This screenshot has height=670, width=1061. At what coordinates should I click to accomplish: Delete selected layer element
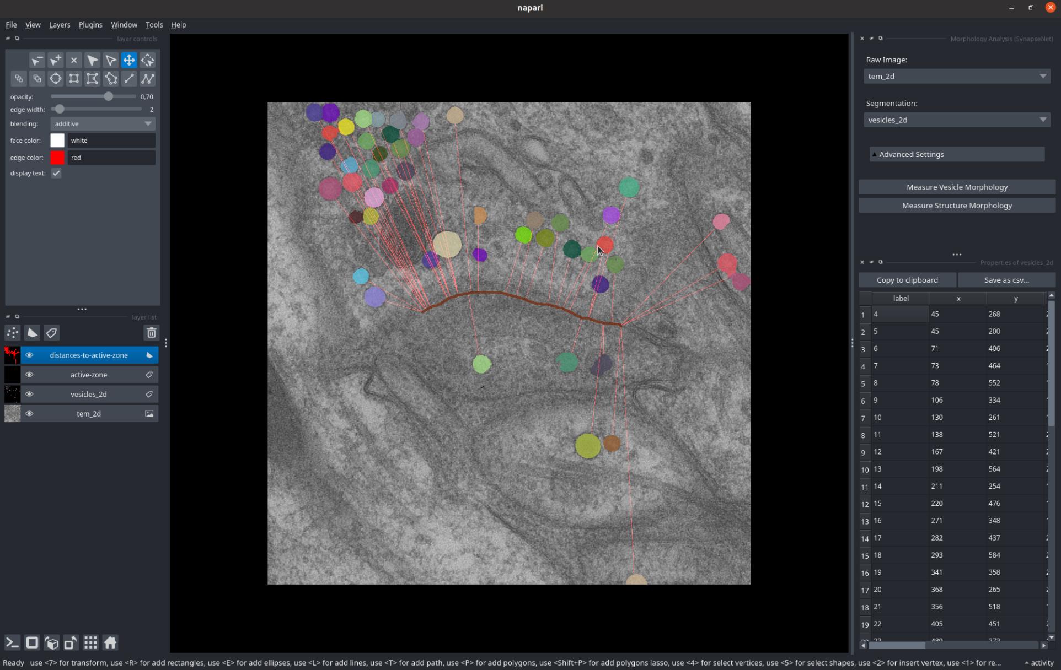click(x=151, y=333)
